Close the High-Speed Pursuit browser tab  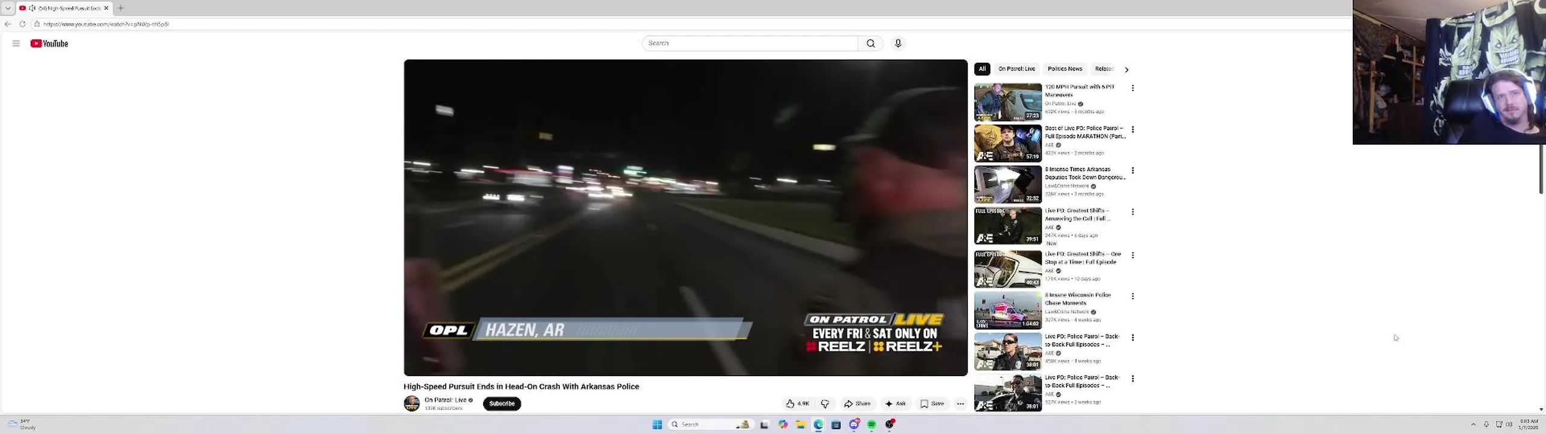(x=106, y=8)
